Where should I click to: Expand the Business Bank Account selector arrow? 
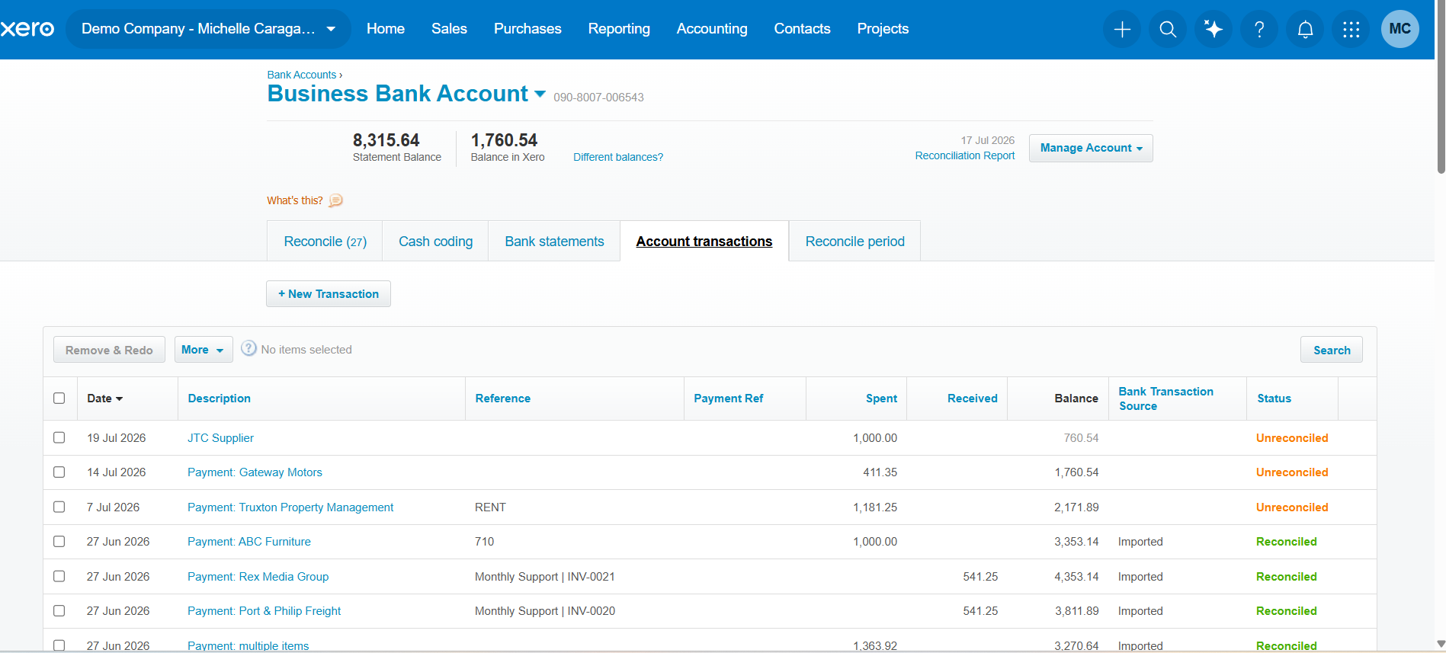point(540,94)
